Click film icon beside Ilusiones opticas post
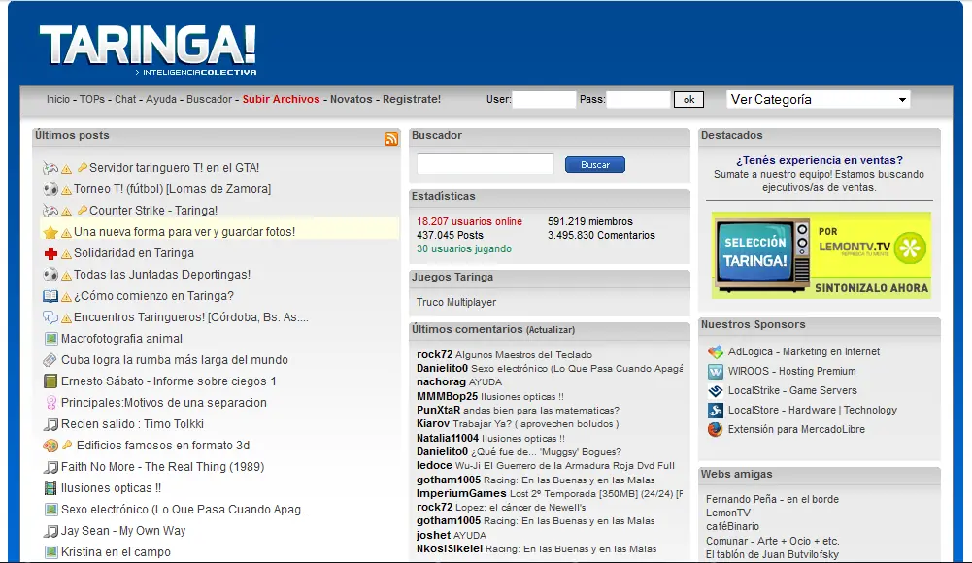The image size is (972, 563). tap(50, 488)
